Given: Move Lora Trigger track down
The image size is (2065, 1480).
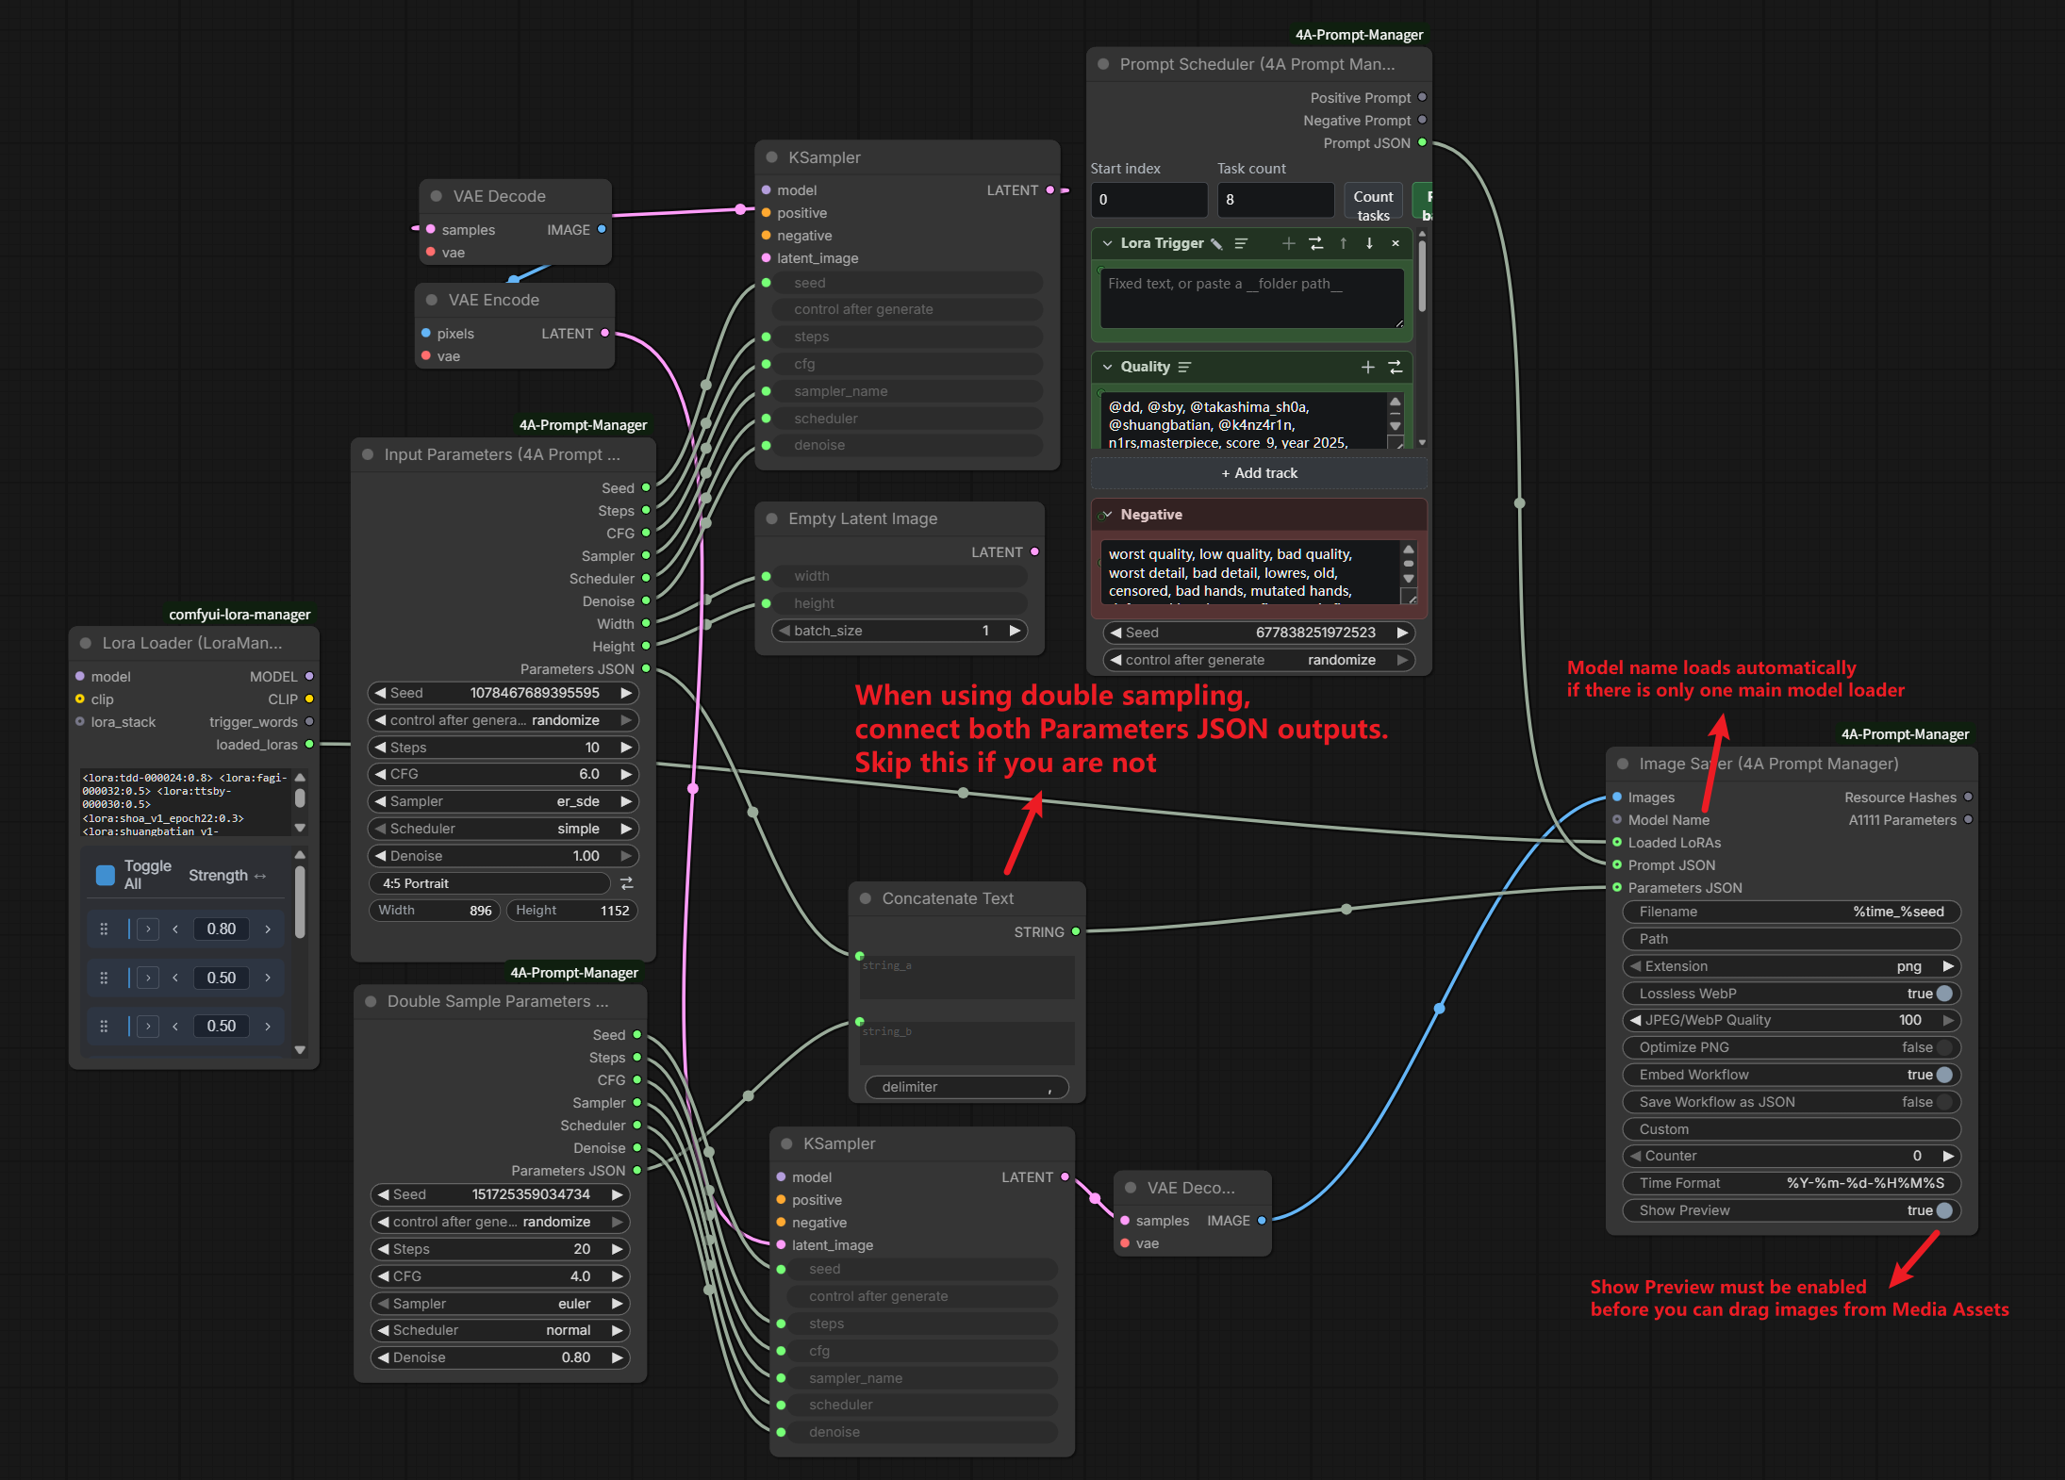Looking at the screenshot, I should tap(1369, 243).
